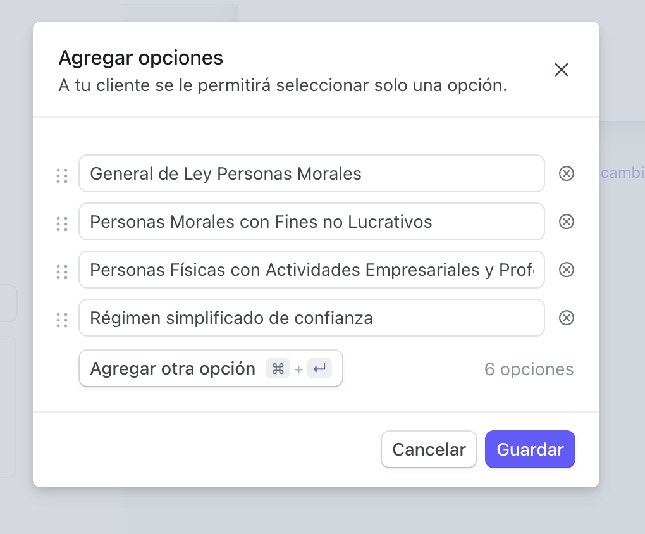Edit the General de Ley Personas Morales field
Screen dimensions: 645x534
[x=311, y=173]
